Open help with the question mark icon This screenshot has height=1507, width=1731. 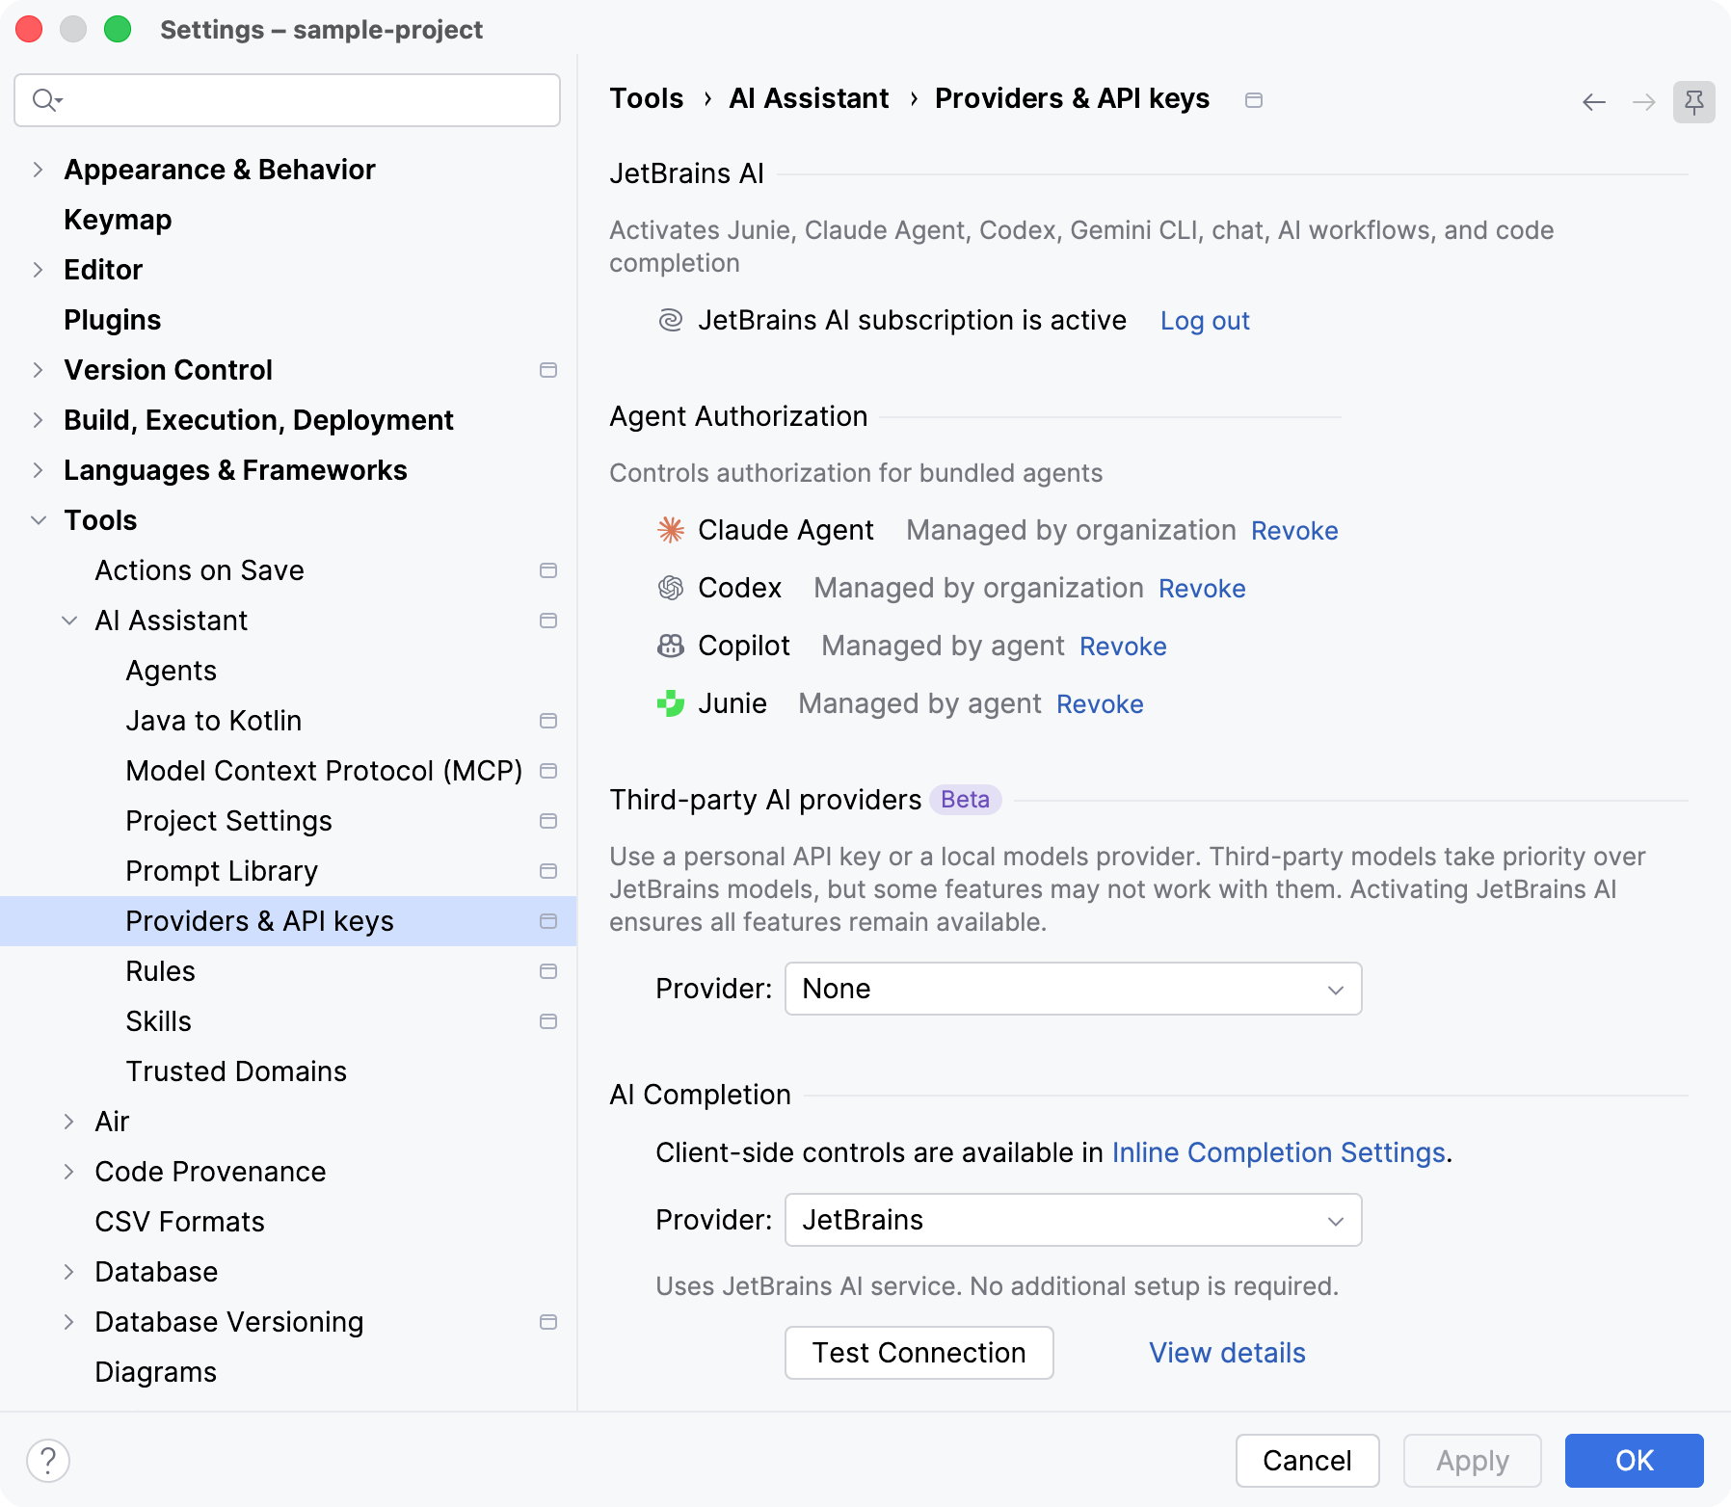[x=48, y=1461]
